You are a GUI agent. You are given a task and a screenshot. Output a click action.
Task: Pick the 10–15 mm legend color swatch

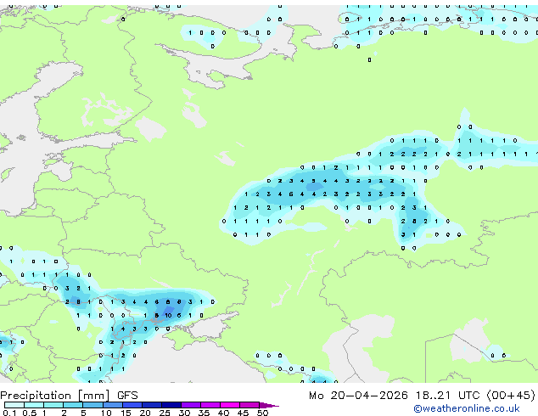113,405
